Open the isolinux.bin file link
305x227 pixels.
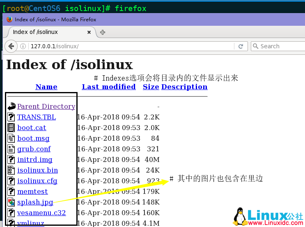pos(37,170)
